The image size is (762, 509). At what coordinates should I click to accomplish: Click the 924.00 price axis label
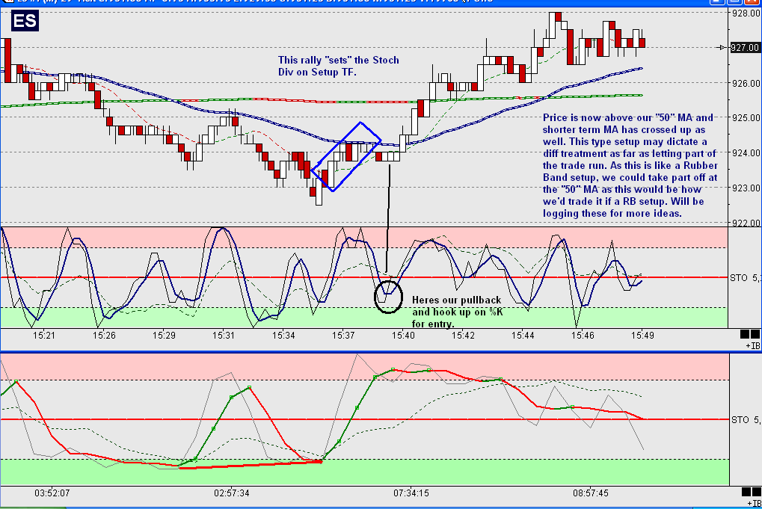pyautogui.click(x=746, y=153)
